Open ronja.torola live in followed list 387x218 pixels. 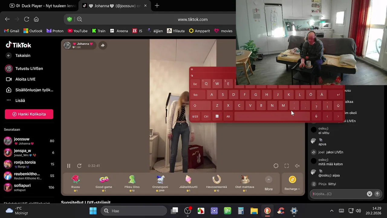(29, 164)
